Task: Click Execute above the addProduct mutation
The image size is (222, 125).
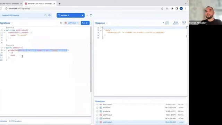Action: [x=10, y=28]
